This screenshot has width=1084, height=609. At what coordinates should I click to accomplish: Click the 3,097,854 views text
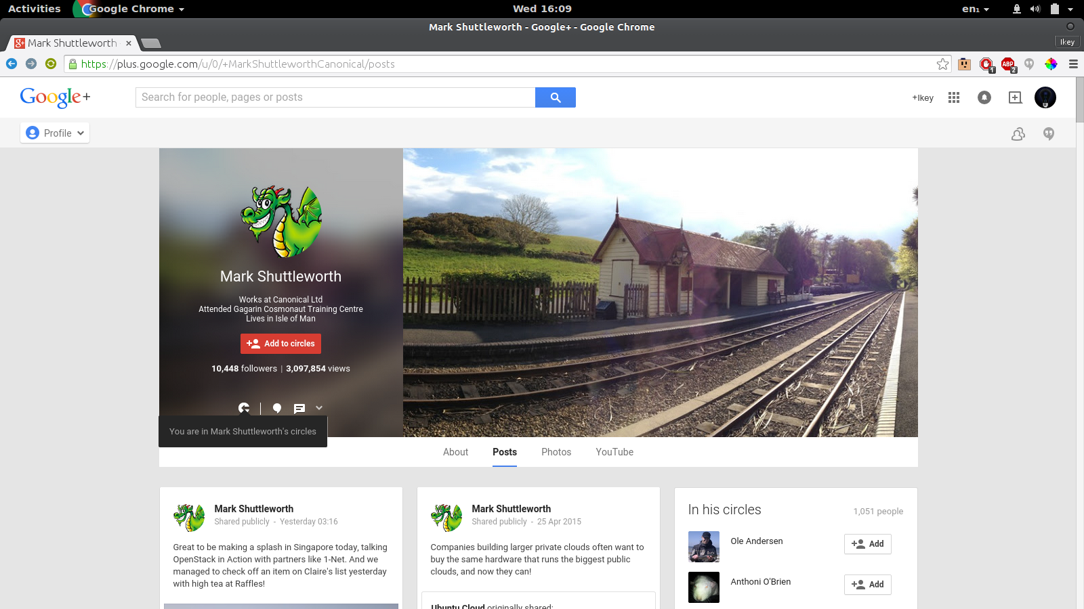pos(318,369)
